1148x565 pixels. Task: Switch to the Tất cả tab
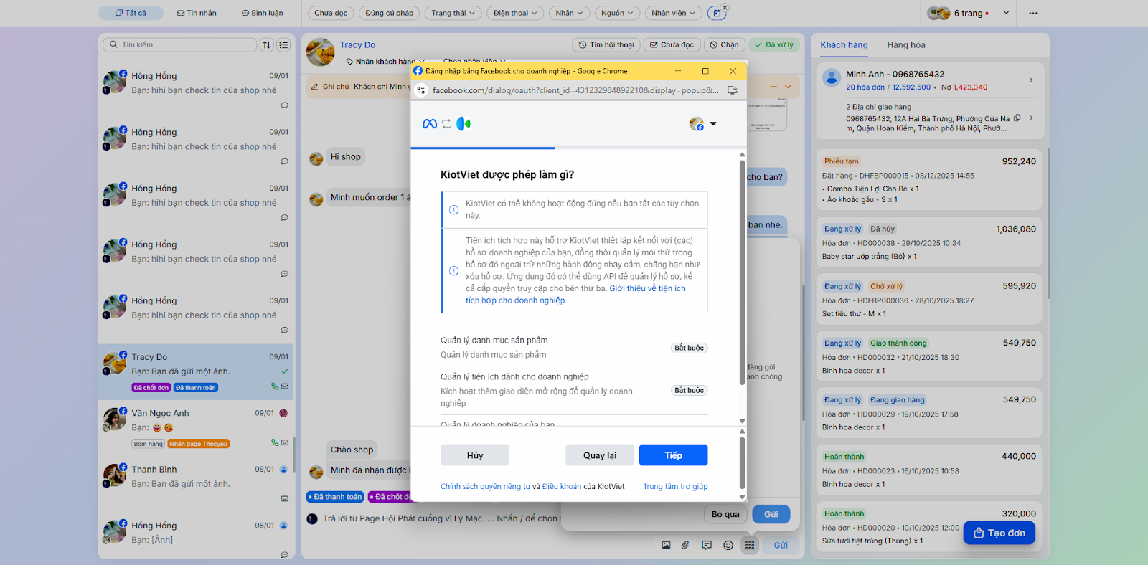pyautogui.click(x=131, y=13)
